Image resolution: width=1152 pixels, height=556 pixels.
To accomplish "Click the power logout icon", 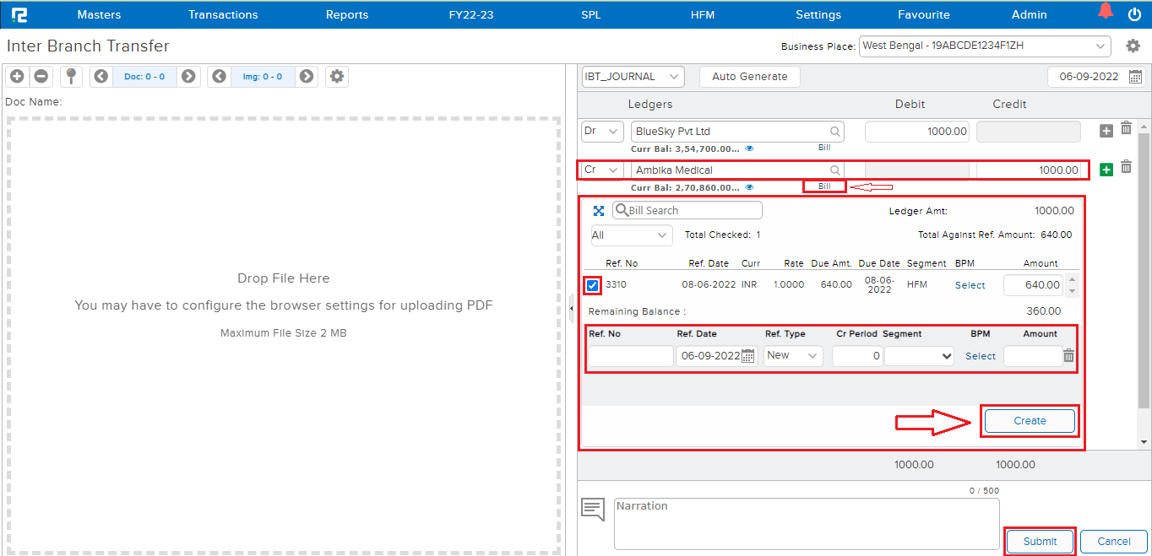I will point(1134,14).
